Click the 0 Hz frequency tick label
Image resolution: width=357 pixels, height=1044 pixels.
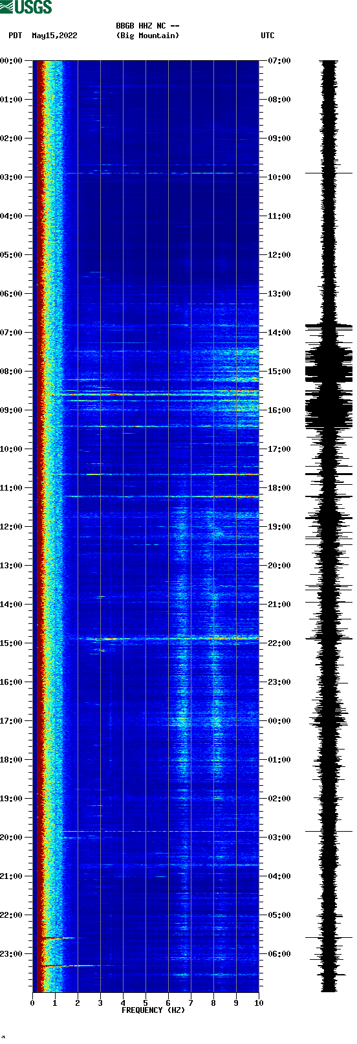click(x=32, y=1003)
